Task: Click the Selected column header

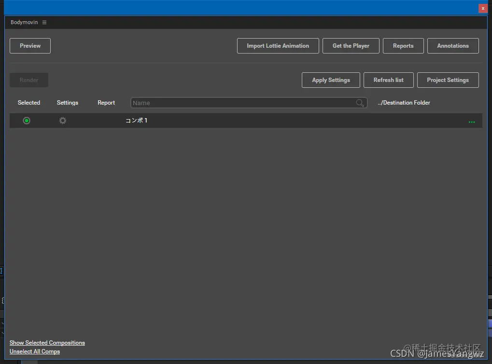Action: (29, 103)
